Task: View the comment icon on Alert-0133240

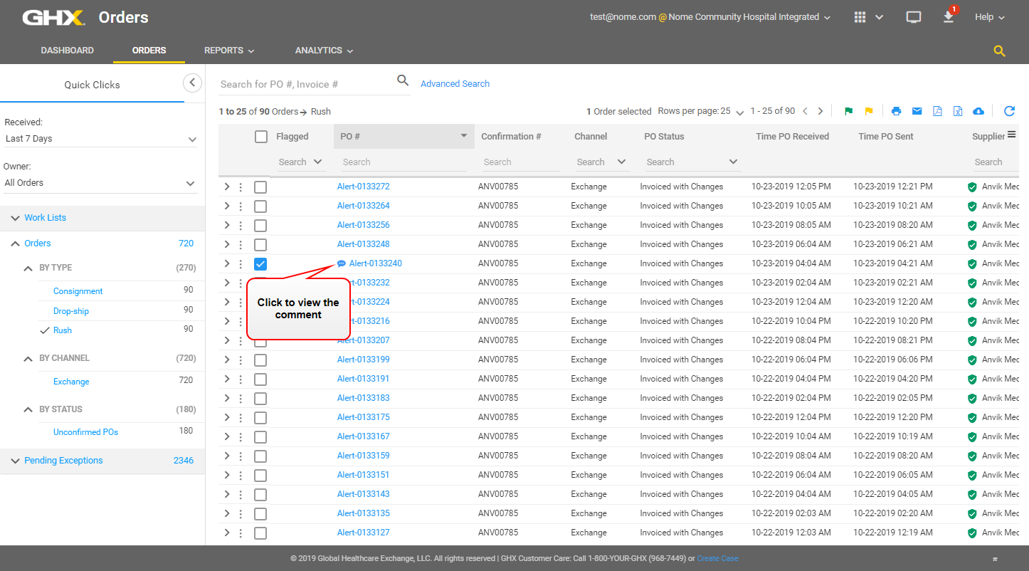Action: 342,263
